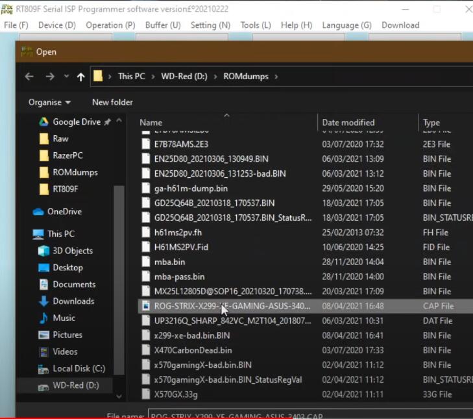Select WD-Red (D:) drive in sidebar
The height and width of the screenshot is (419, 473).
coord(69,385)
